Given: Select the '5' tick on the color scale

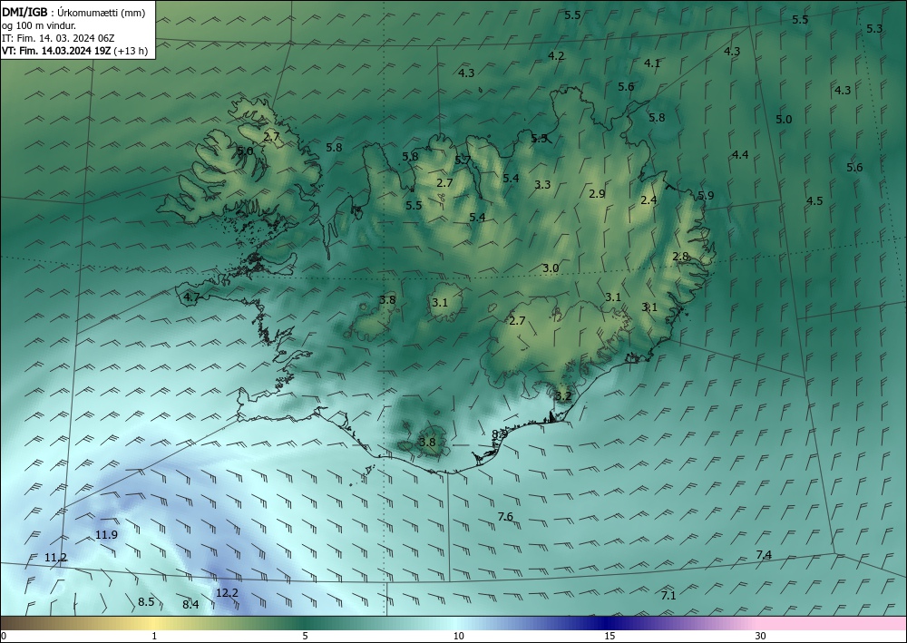Looking at the screenshot, I should point(305,637).
